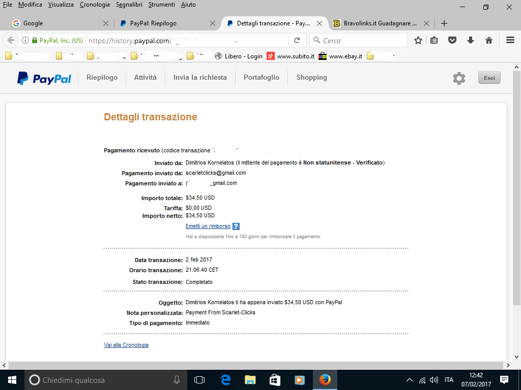Viewport: 521px width, 390px height.
Task: Open site identity info icon
Action: [x=25, y=41]
